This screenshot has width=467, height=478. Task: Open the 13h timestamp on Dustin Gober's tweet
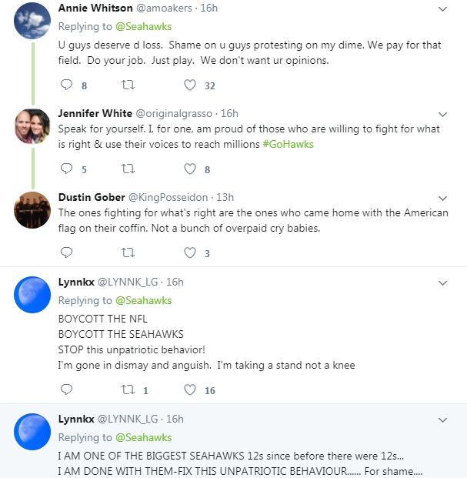[225, 197]
